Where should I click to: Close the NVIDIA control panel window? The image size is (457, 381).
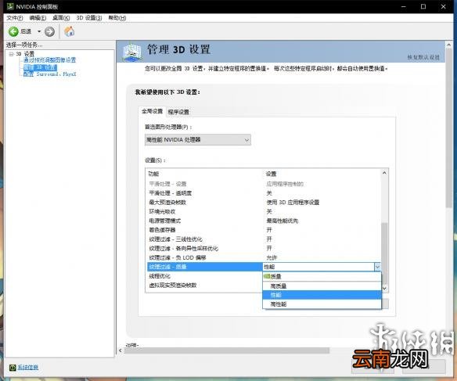coord(443,6)
